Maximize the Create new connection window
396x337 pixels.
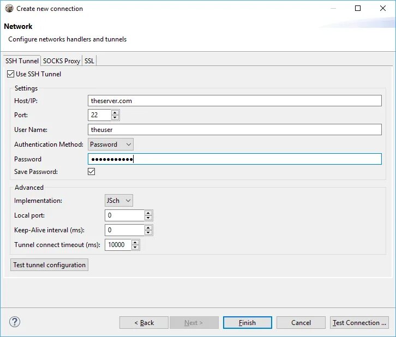pos(358,8)
